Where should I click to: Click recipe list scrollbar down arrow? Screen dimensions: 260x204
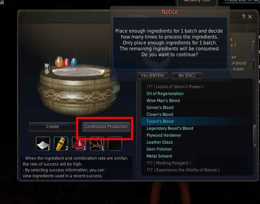[x=255, y=145]
